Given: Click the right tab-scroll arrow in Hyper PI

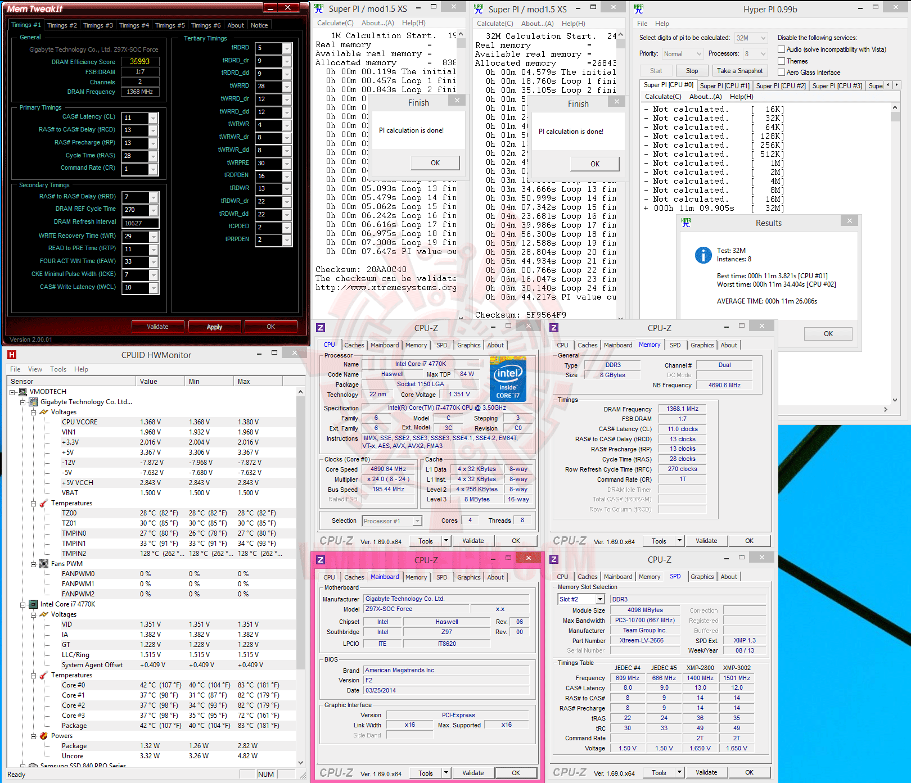Looking at the screenshot, I should pos(896,85).
